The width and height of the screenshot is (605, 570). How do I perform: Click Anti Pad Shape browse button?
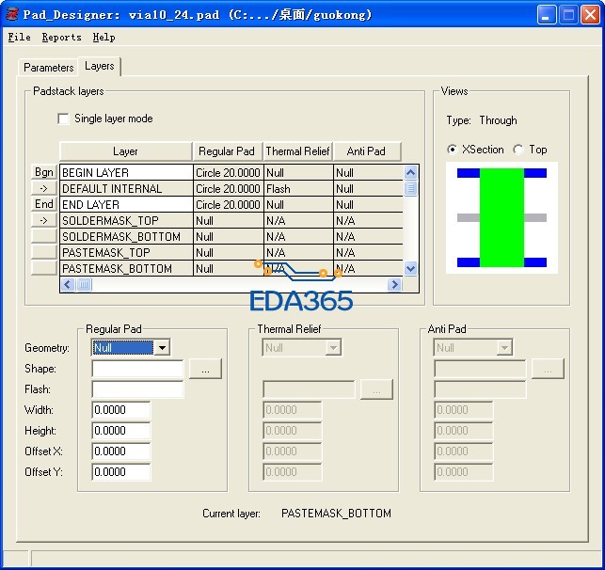click(548, 369)
